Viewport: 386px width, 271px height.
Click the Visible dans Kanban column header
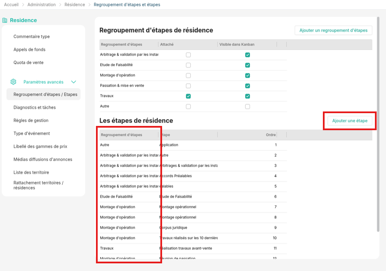click(247, 44)
